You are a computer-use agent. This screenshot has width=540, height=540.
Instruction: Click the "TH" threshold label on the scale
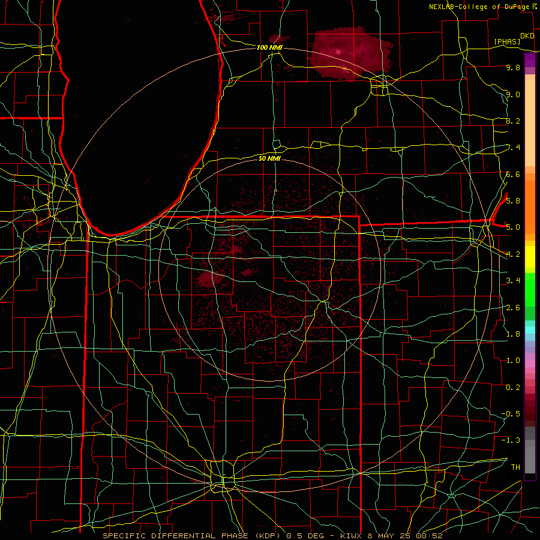[x=515, y=467]
